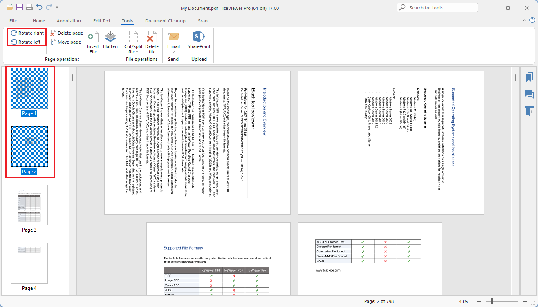Click the Rotate left button
538x307 pixels.
point(25,42)
